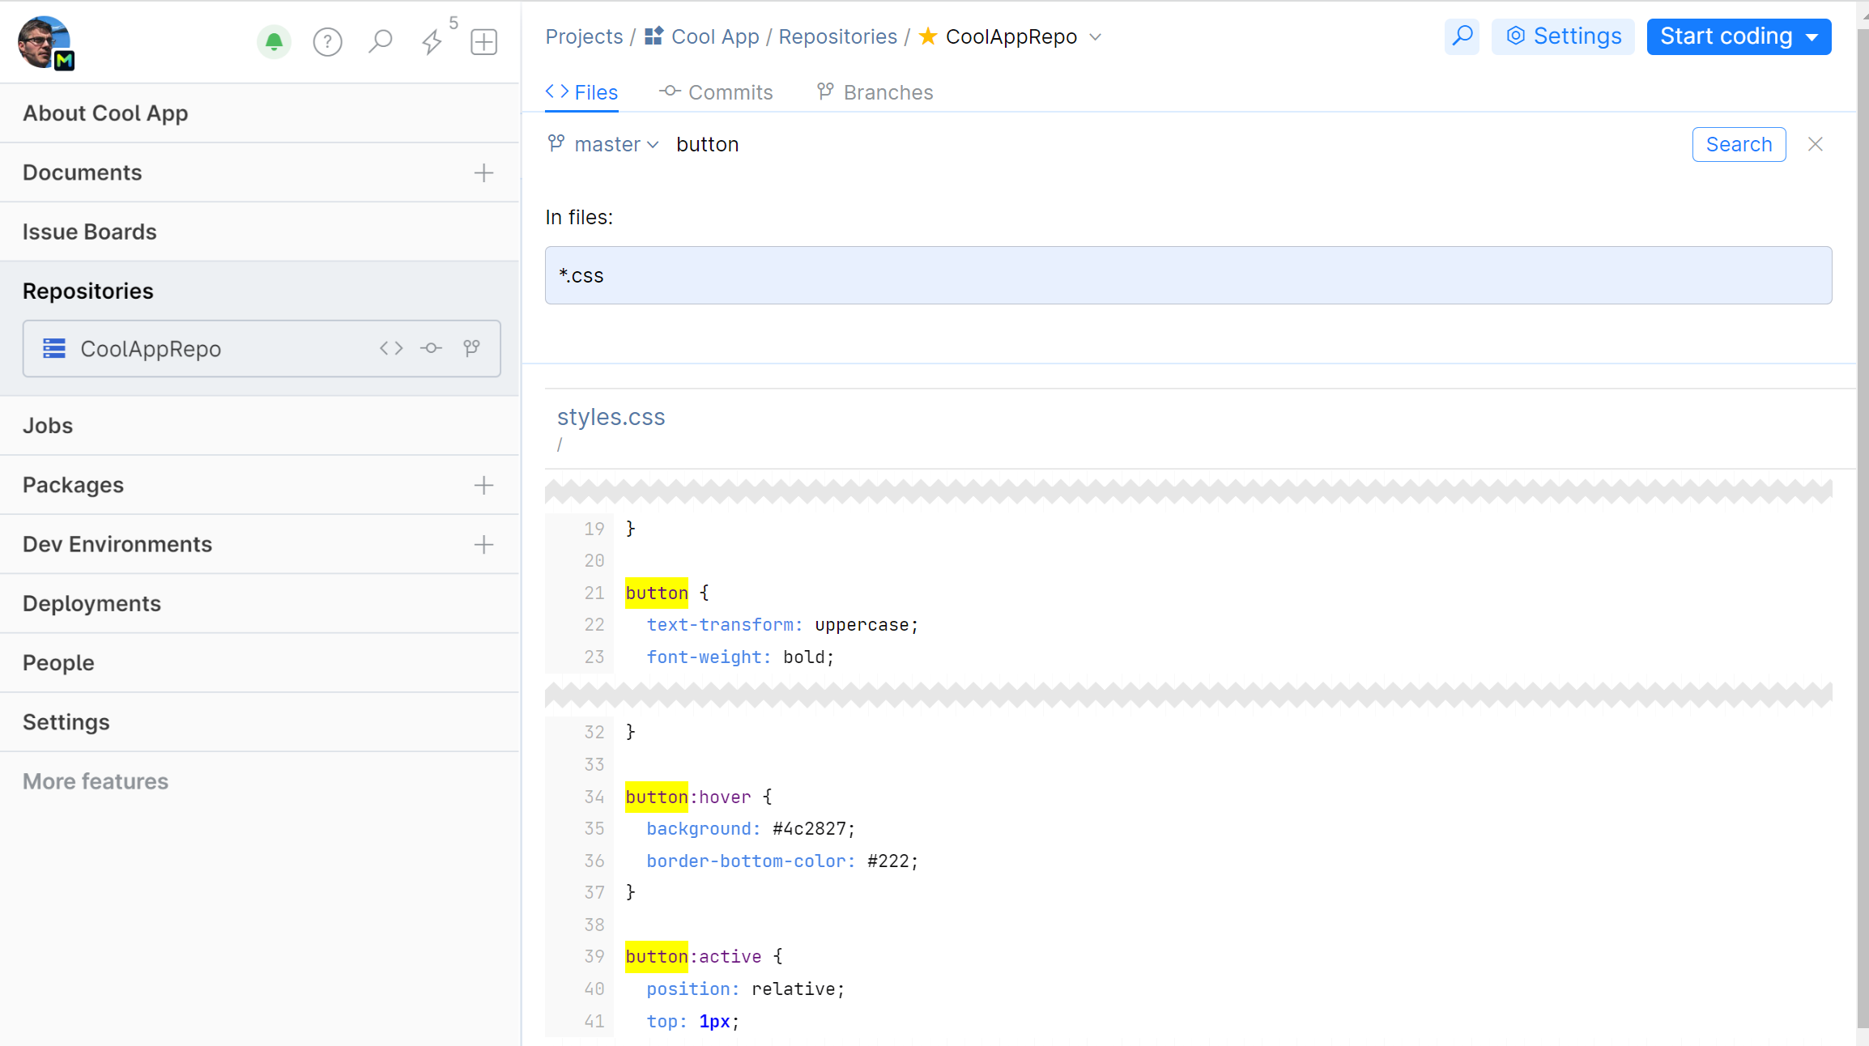Switch to the Branches tab
The image size is (1869, 1046).
click(x=875, y=91)
